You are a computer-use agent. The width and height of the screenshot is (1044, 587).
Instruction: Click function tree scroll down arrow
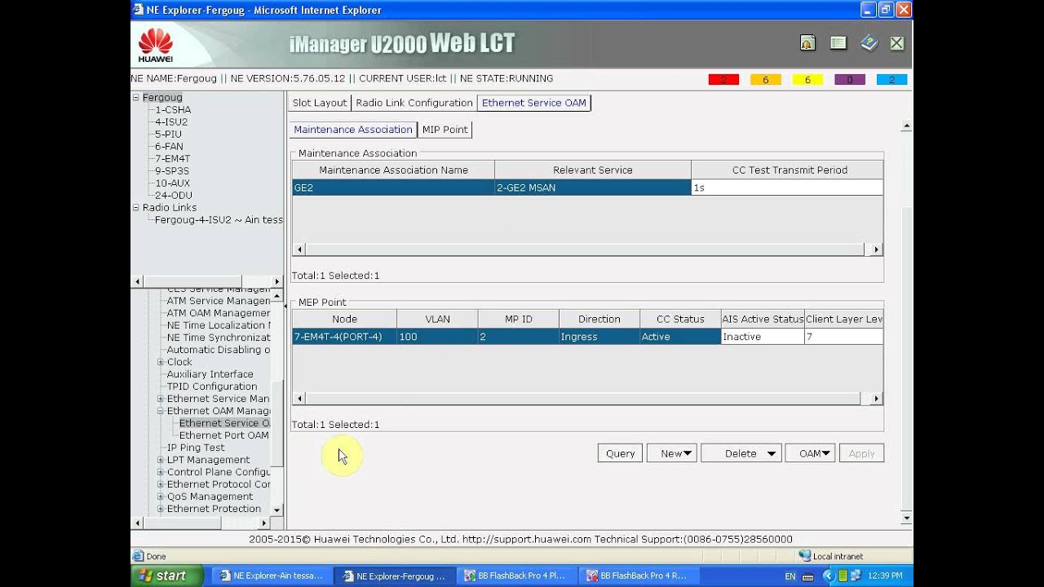(276, 510)
